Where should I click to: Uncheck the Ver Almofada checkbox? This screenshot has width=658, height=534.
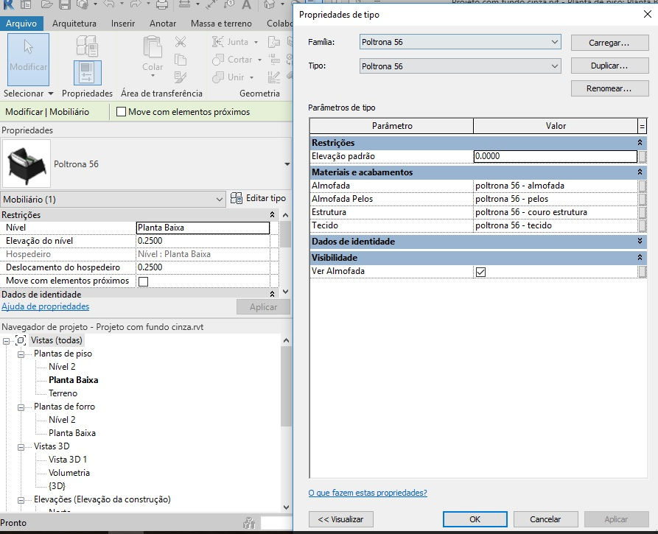[x=480, y=272]
